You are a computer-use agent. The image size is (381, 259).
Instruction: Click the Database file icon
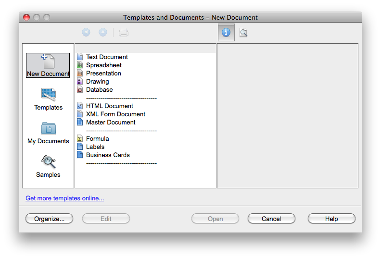pos(80,89)
